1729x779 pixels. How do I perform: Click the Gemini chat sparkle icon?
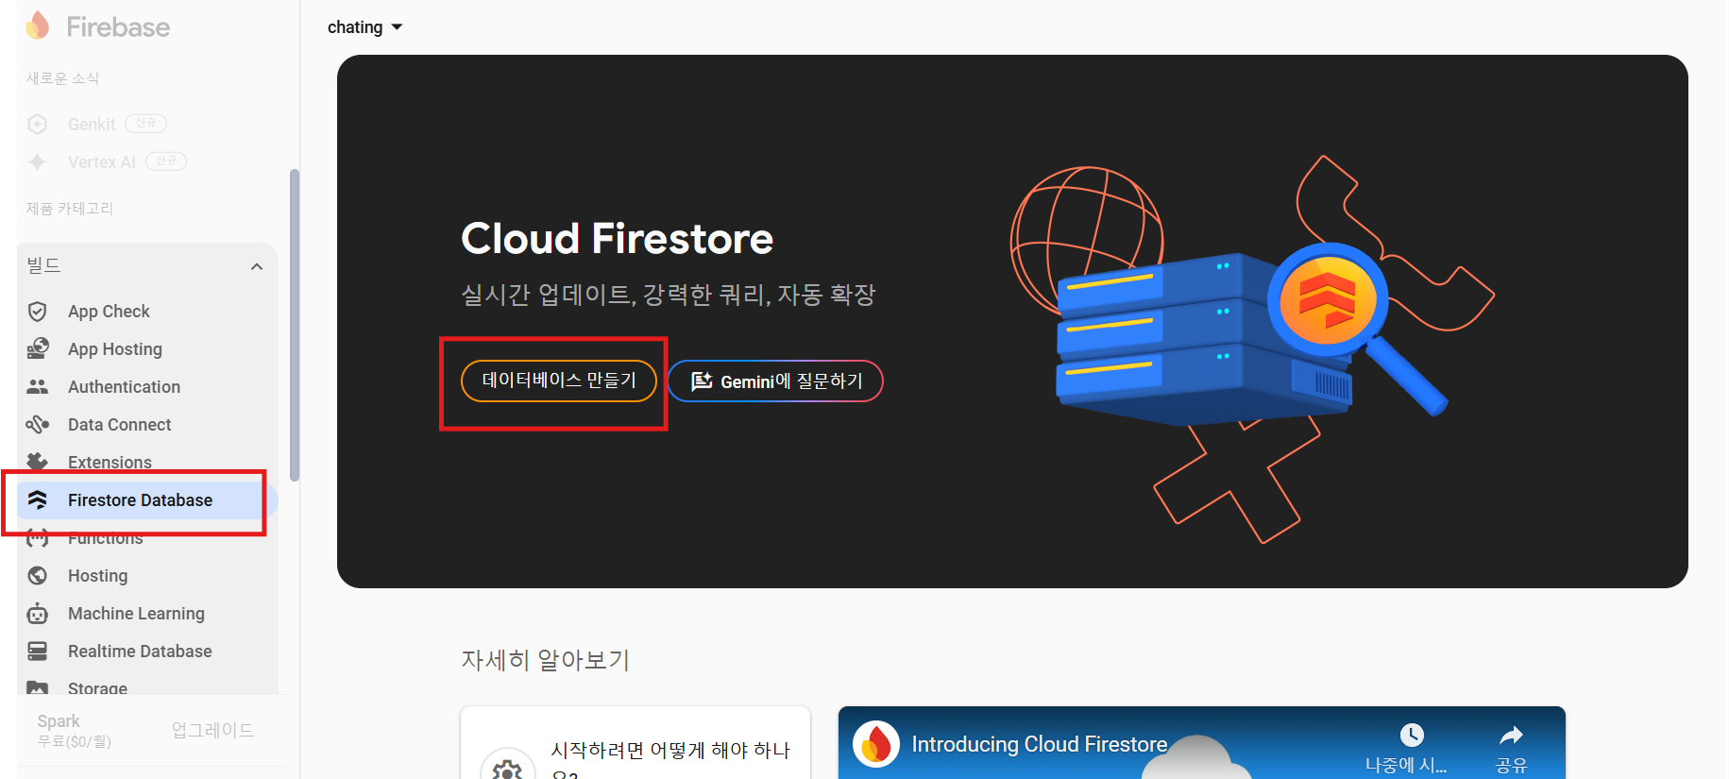click(x=702, y=381)
